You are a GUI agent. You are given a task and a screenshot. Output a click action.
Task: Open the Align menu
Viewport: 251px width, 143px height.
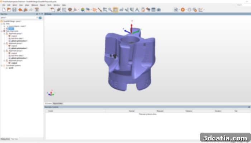(x=27, y=5)
